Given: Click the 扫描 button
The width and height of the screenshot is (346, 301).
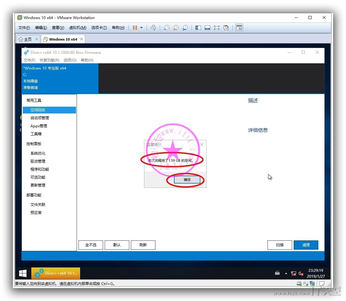Looking at the screenshot, I should click(280, 245).
